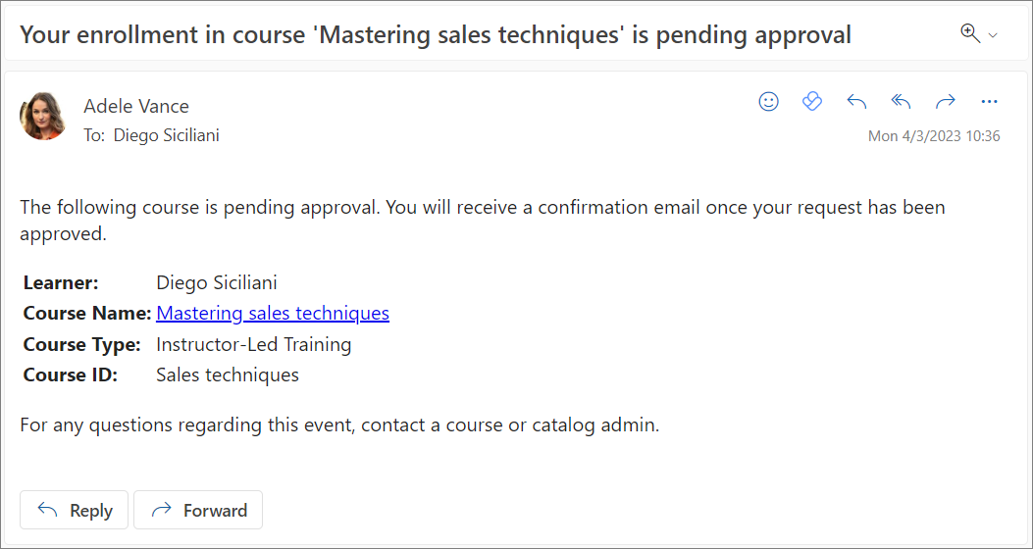Click the 'For any questions' footer sentence
This screenshot has height=549, width=1033.
click(x=338, y=425)
